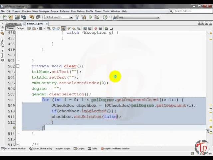Click the Undo arrow icon
The image size is (213, 160).
[32, 17]
